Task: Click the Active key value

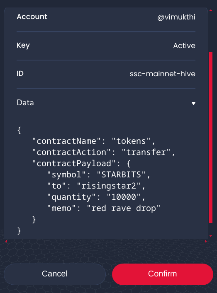Action: [x=184, y=46]
